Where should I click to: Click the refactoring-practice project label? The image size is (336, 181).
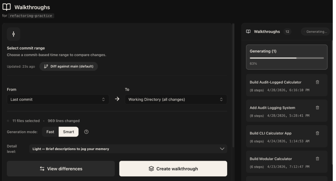pos(31,16)
